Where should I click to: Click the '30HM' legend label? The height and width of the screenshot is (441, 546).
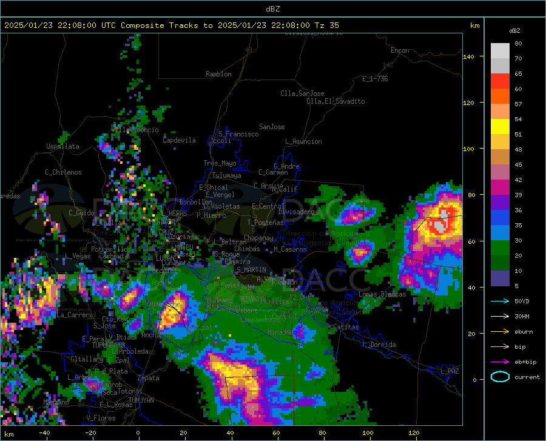(x=522, y=316)
